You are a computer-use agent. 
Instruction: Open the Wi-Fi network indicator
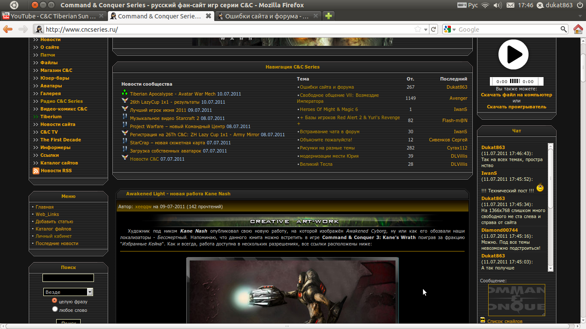pyautogui.click(x=485, y=5)
